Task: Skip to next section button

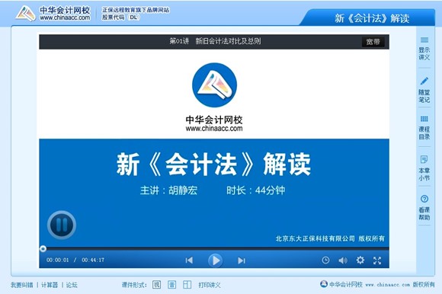Action: point(242,260)
